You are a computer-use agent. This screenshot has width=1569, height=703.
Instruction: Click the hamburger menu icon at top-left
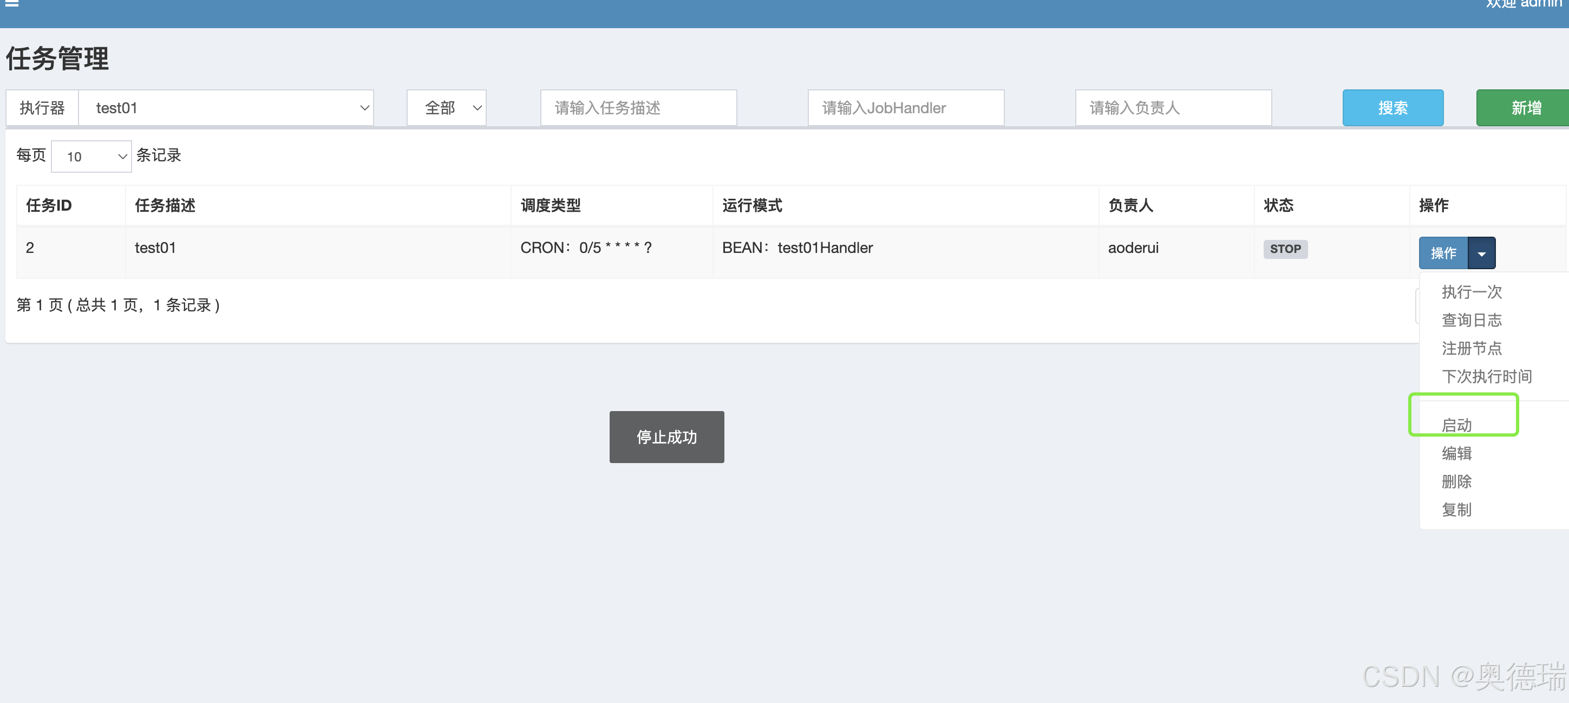click(11, 3)
